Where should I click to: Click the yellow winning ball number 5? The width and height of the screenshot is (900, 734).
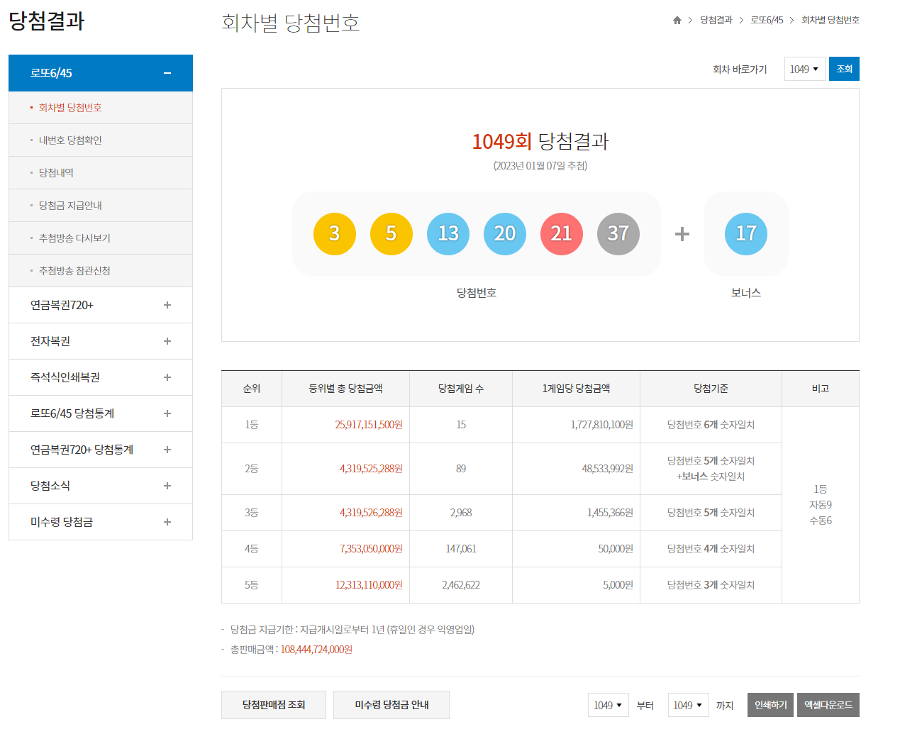pos(391,233)
